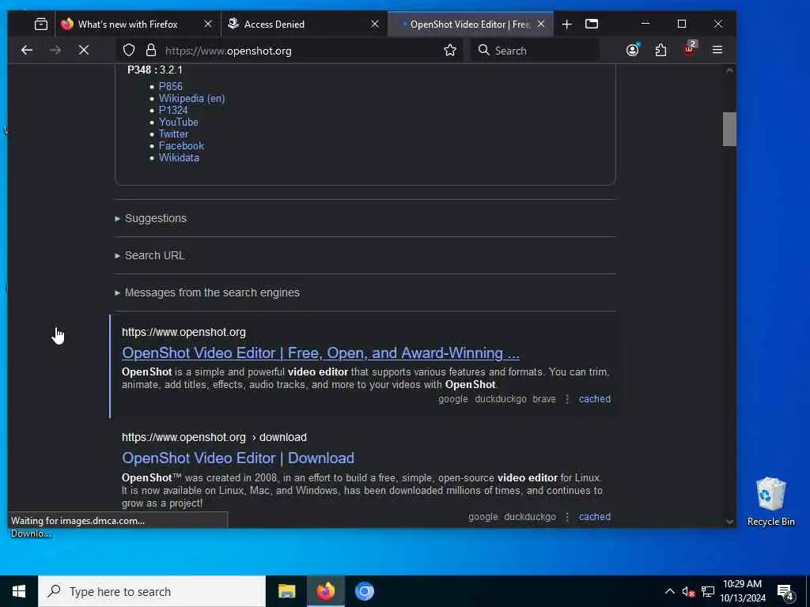Click the muted volume tray icon
Viewport: 810px width, 607px height.
point(688,591)
